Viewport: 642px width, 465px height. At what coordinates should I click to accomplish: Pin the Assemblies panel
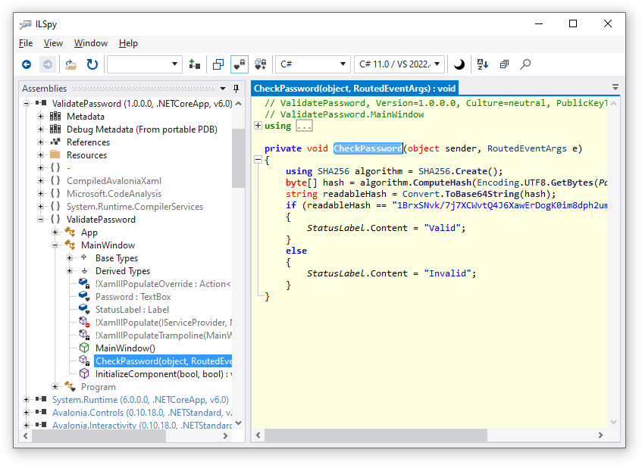click(236, 89)
